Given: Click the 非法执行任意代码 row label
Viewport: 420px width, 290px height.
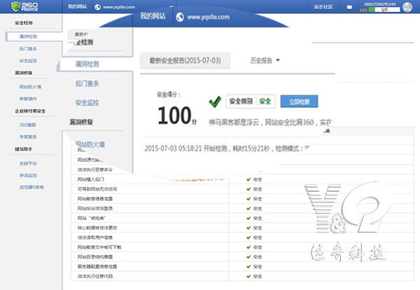Looking at the screenshot, I should 95,276.
